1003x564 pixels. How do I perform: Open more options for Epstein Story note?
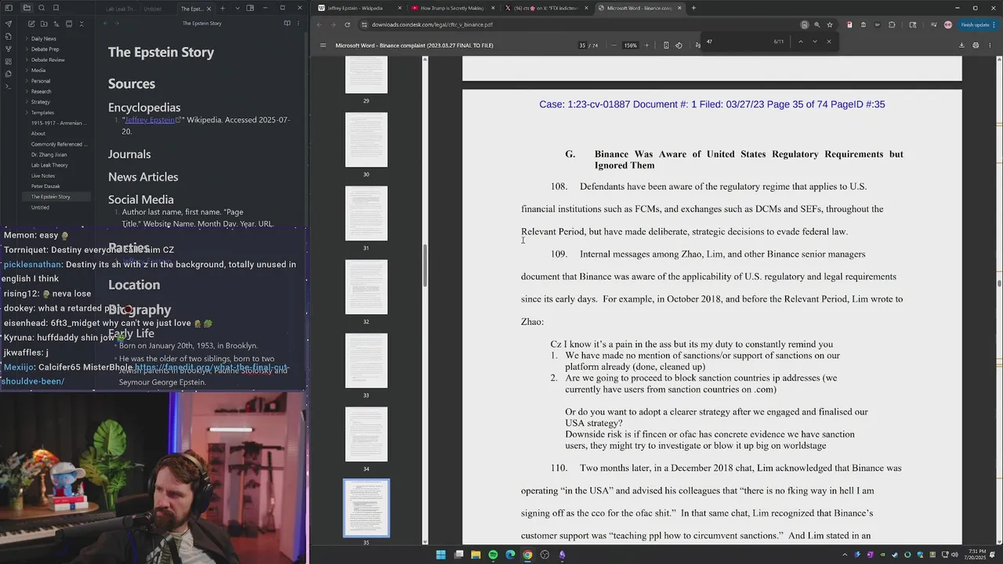298,23
